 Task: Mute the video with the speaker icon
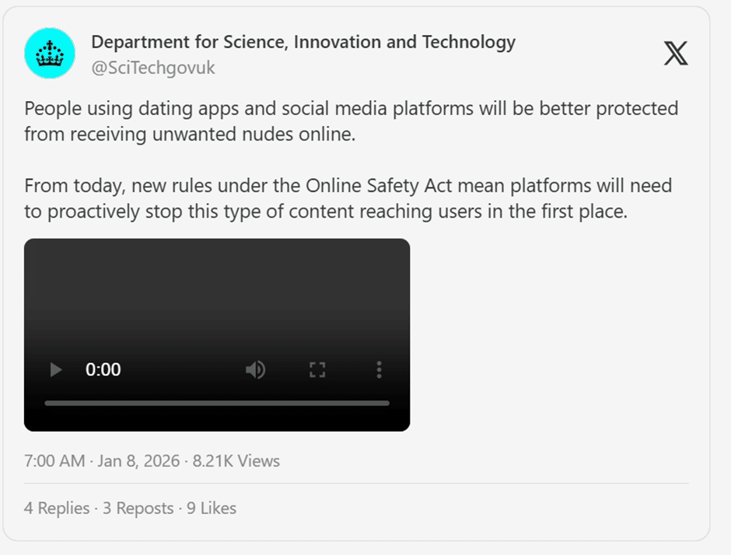[255, 370]
